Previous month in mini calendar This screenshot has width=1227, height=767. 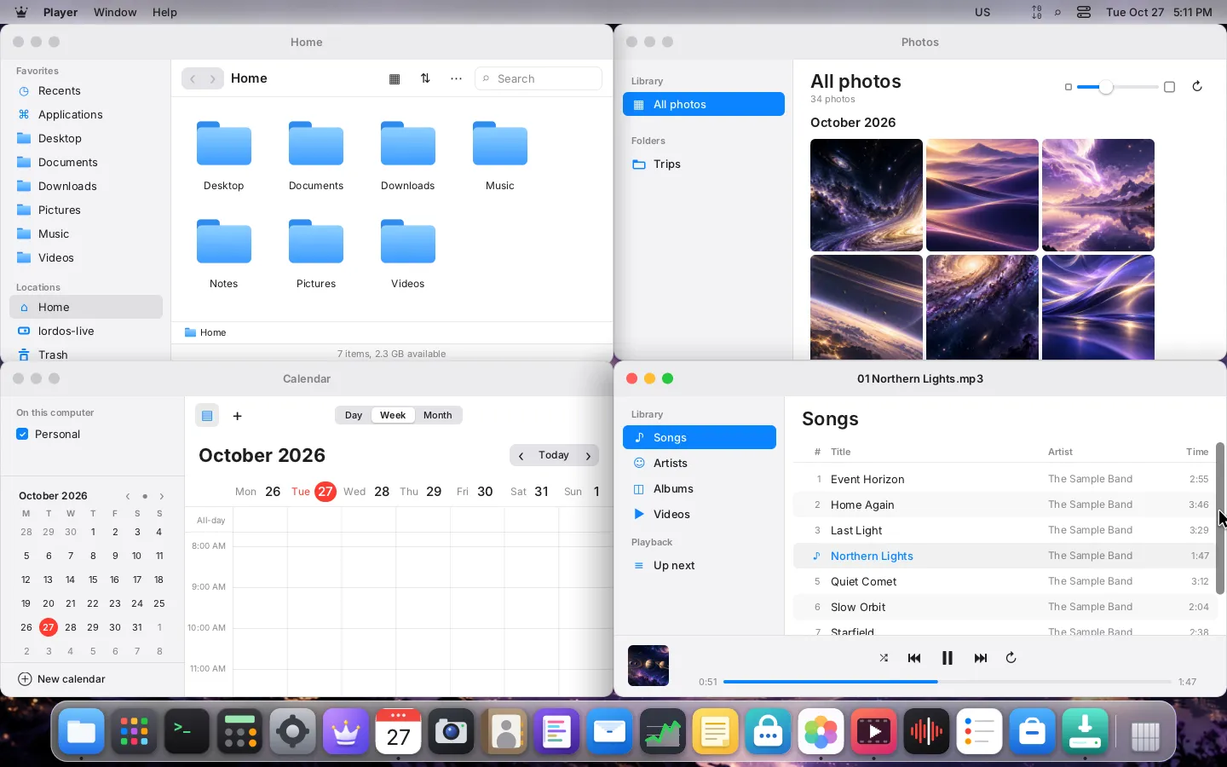(128, 496)
